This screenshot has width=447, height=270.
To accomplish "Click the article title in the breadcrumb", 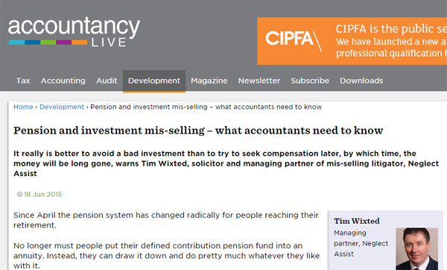I will click(x=206, y=107).
